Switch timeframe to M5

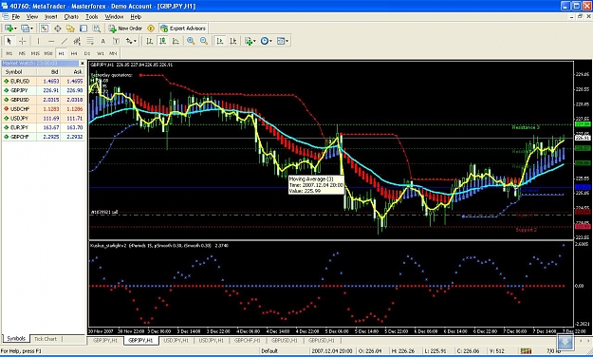22,53
